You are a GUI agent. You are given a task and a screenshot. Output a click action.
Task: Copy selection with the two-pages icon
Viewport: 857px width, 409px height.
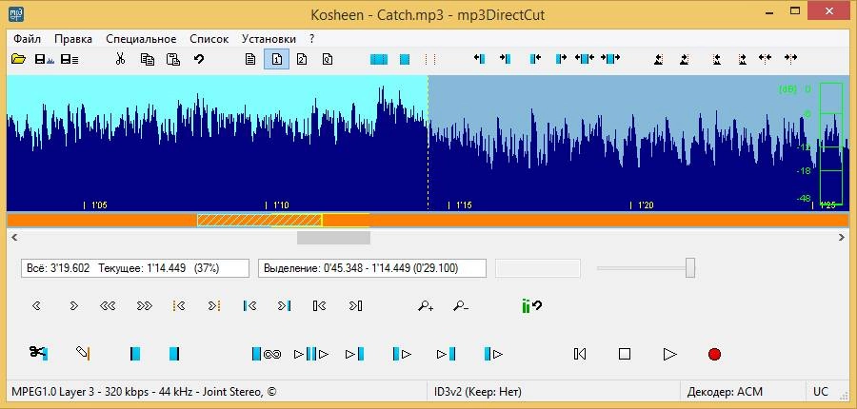pyautogui.click(x=147, y=59)
